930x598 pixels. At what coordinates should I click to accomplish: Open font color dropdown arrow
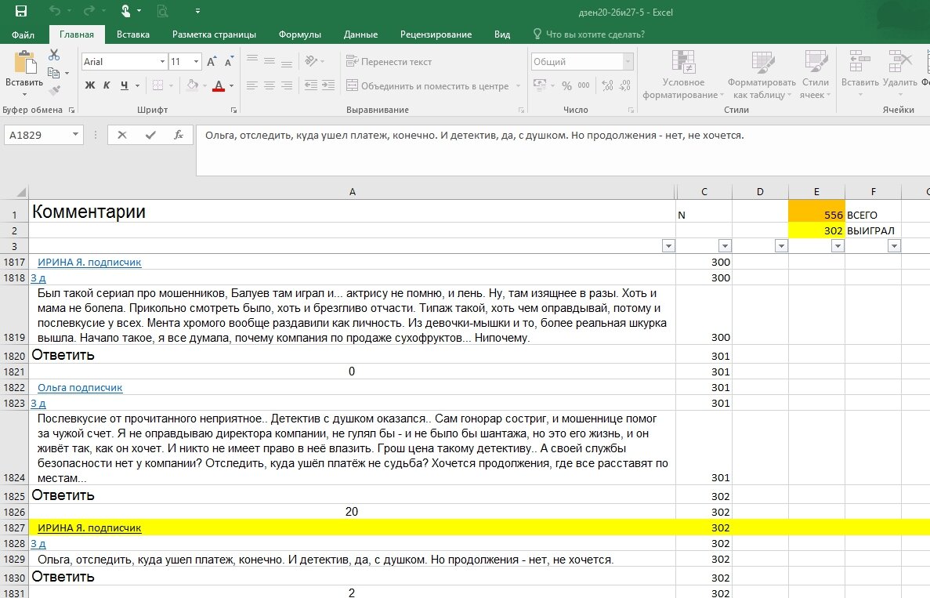point(232,85)
